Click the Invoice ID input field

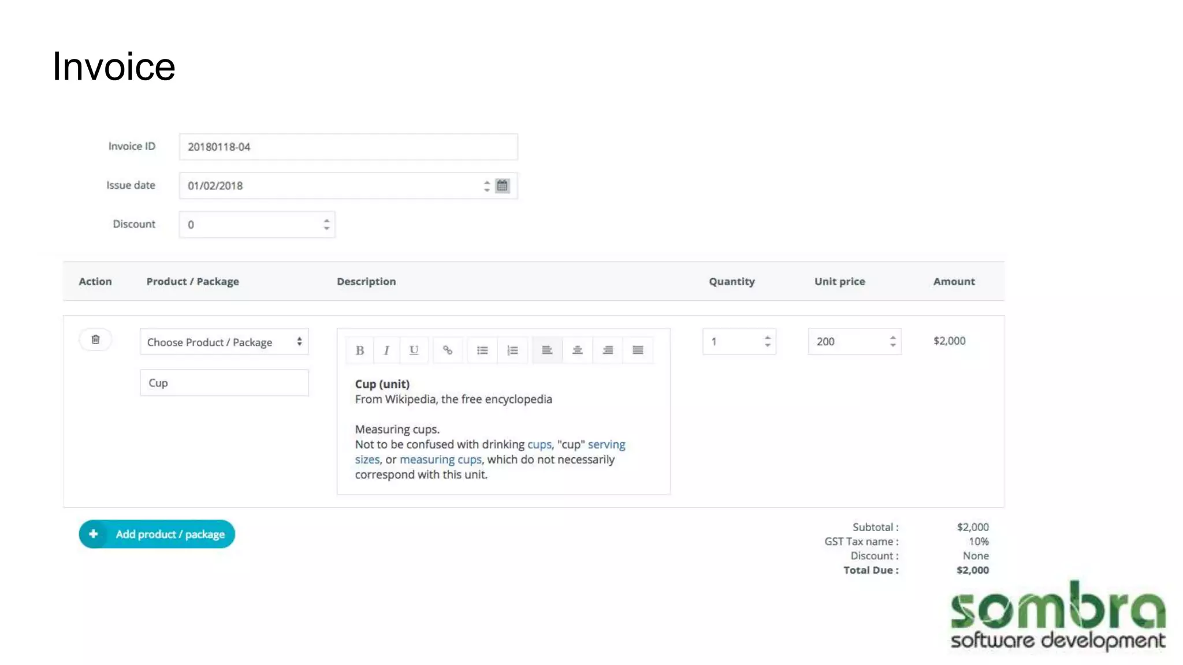pyautogui.click(x=348, y=147)
